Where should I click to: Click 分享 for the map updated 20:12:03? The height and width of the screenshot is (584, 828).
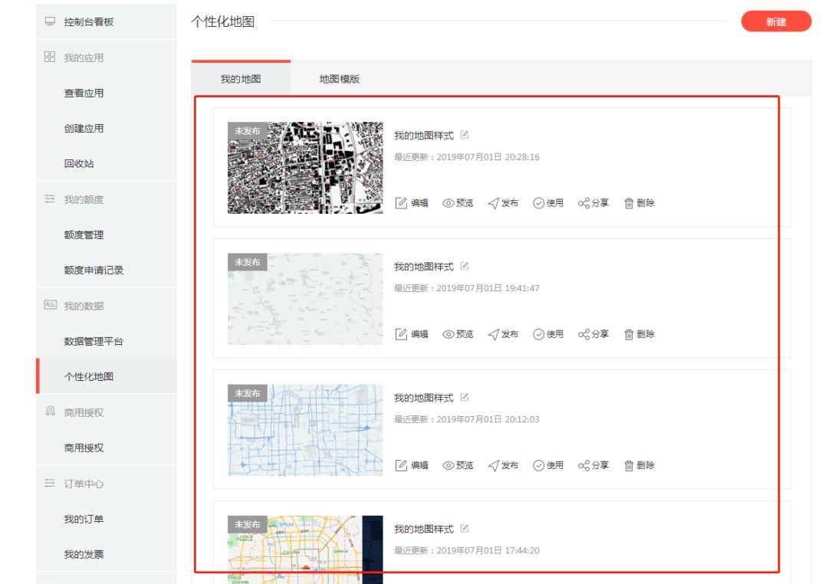(593, 465)
